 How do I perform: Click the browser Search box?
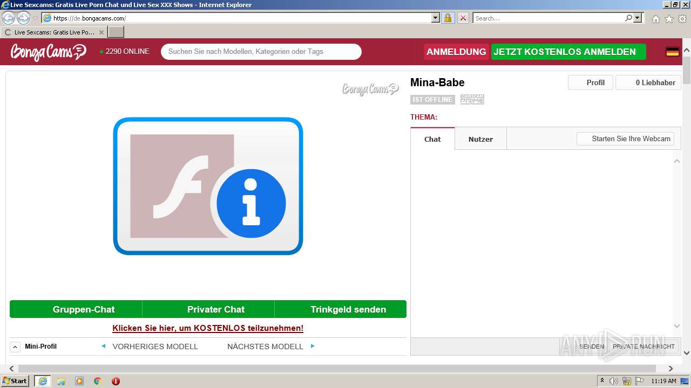pyautogui.click(x=549, y=18)
